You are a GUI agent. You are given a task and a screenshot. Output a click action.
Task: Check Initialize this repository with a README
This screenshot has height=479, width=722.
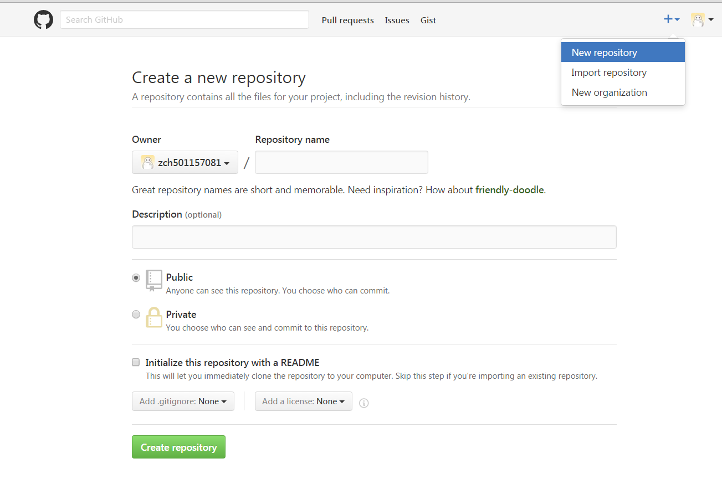pos(136,362)
